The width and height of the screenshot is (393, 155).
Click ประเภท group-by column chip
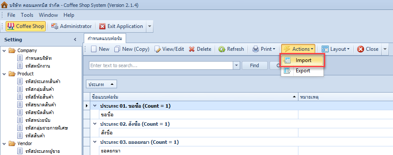click(x=101, y=84)
